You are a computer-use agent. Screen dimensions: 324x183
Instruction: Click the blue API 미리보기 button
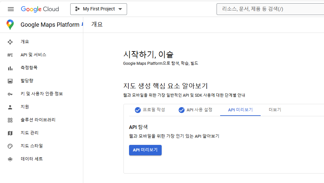coord(145,150)
